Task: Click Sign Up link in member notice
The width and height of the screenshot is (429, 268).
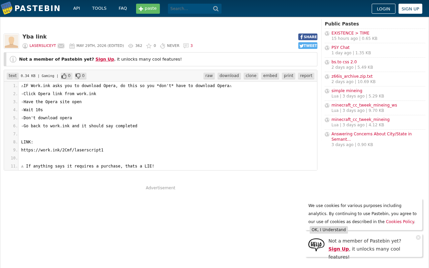Action: pyautogui.click(x=105, y=59)
